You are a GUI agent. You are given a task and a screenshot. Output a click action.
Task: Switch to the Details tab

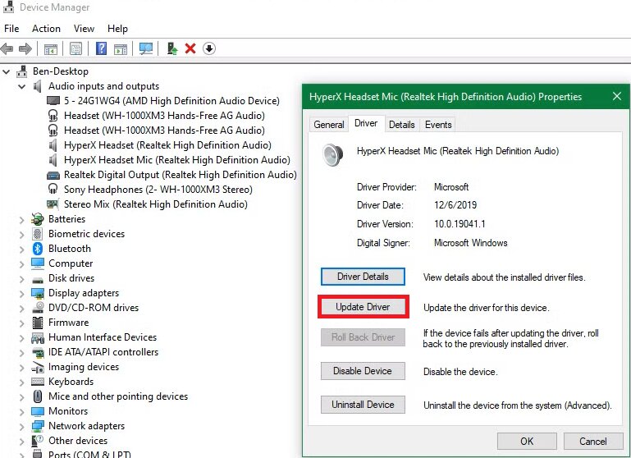tap(401, 125)
